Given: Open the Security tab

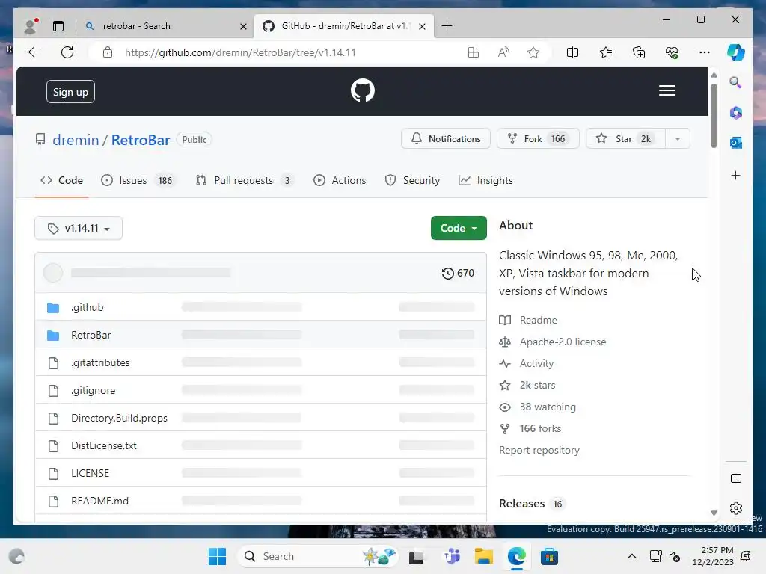Looking at the screenshot, I should 412,180.
